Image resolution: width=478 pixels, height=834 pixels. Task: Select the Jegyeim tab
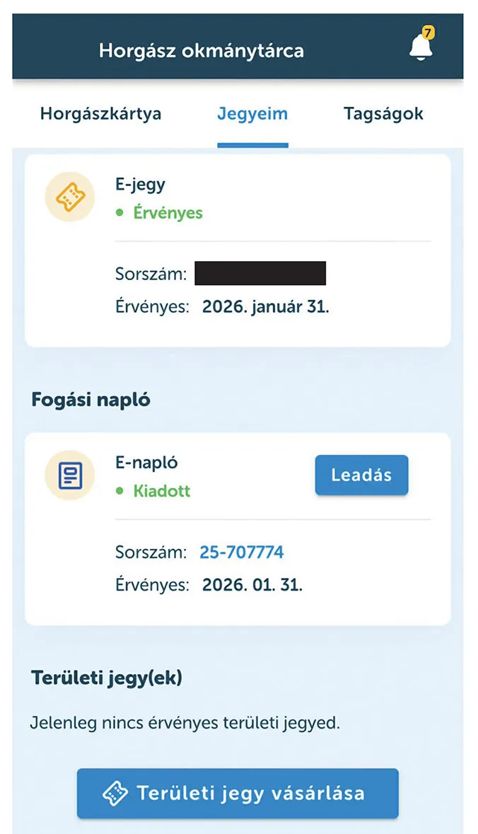coord(252,114)
